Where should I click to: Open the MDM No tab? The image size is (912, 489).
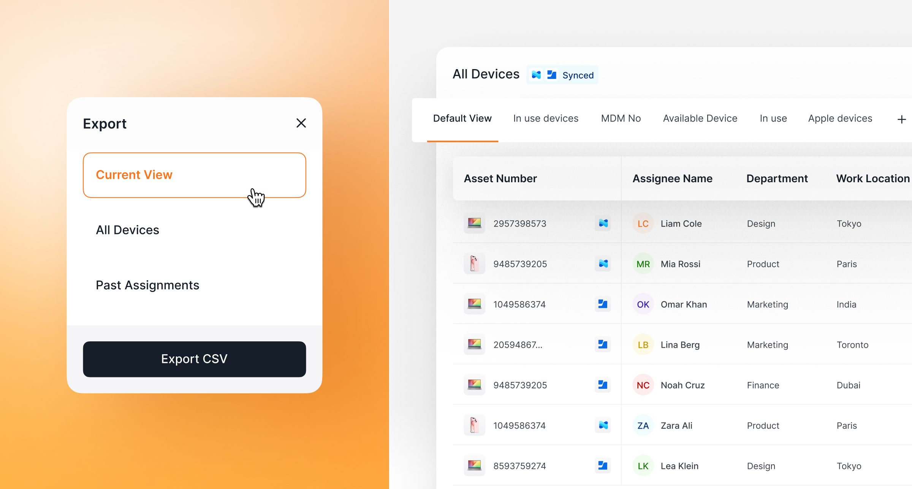click(621, 118)
